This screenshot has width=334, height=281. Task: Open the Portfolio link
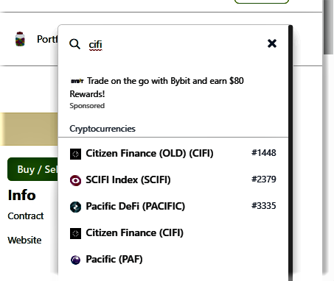(x=47, y=39)
